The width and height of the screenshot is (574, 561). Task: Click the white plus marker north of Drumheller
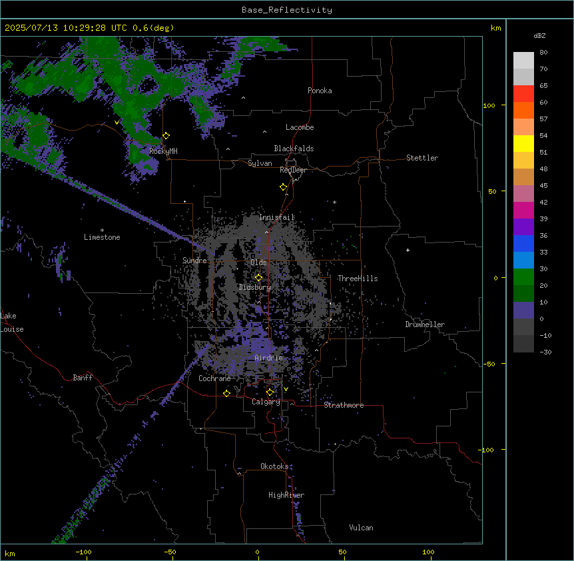(408, 250)
